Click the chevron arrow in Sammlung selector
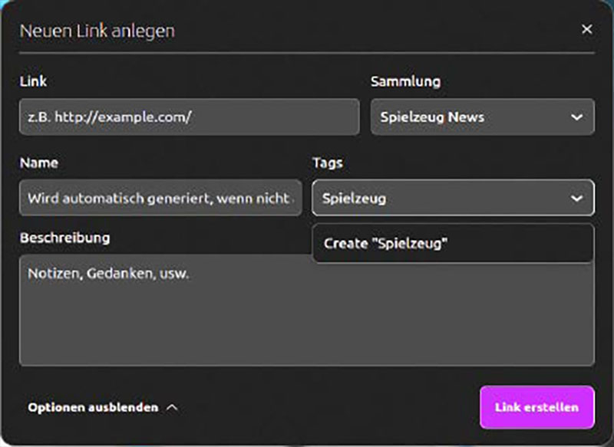 [576, 117]
